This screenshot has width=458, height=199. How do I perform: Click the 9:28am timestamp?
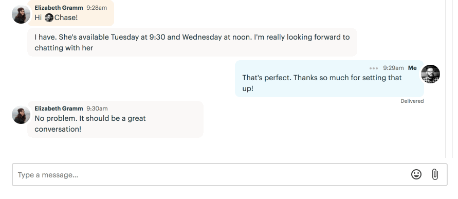pos(97,8)
